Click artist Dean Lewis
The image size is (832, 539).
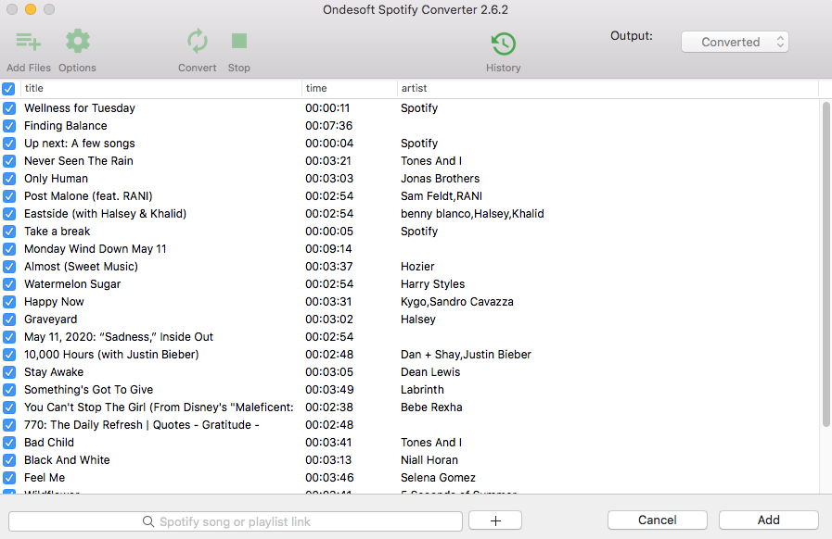tap(430, 372)
